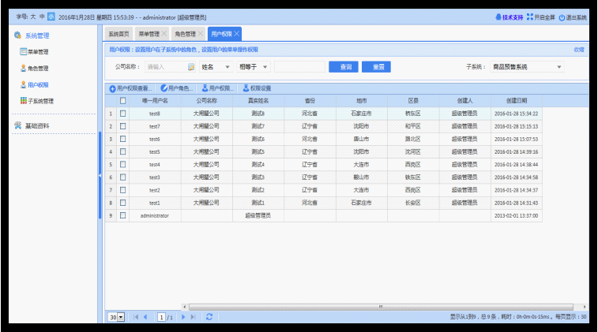Close the 角色管理 tab
Screen dimensions: 598x332
coord(200,33)
